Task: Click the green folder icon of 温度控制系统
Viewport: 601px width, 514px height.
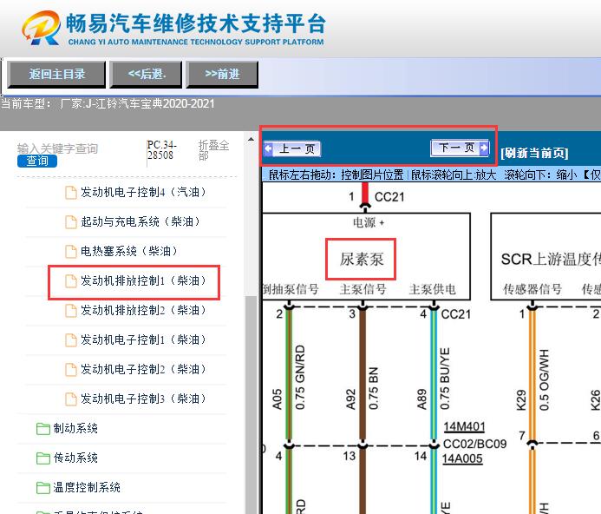Action: click(x=43, y=488)
